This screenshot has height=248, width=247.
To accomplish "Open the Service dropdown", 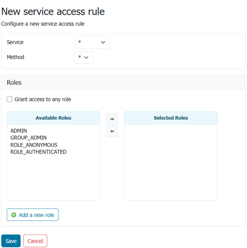I will (x=92, y=42).
